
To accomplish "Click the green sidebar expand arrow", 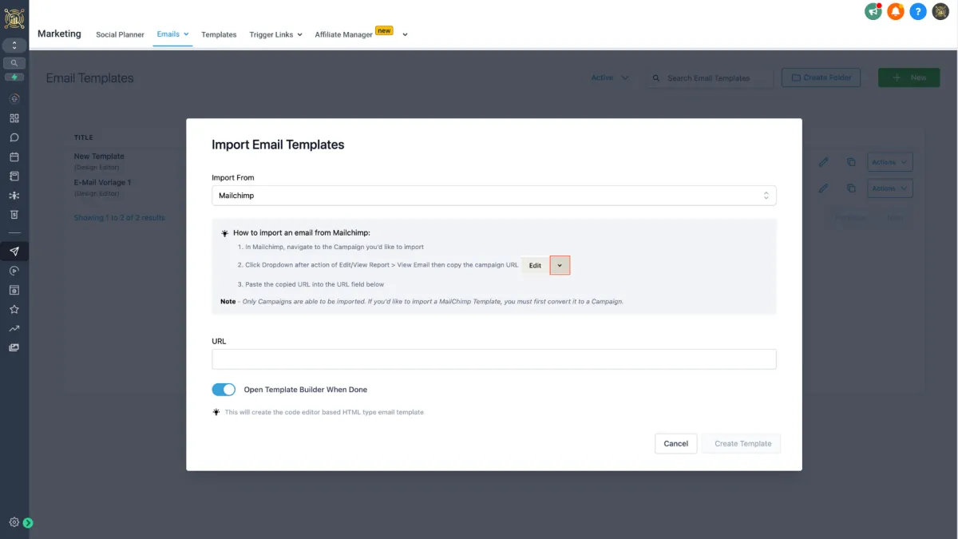I will coord(28,523).
